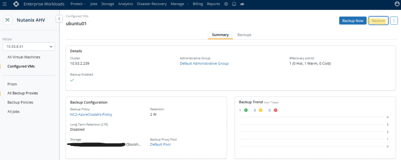Click the Default Pool backup proxy link
Image resolution: width=401 pixels, height=160 pixels.
pyautogui.click(x=160, y=144)
